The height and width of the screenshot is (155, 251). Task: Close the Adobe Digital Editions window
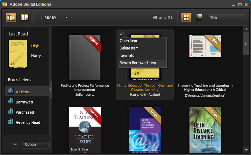tap(246, 5)
